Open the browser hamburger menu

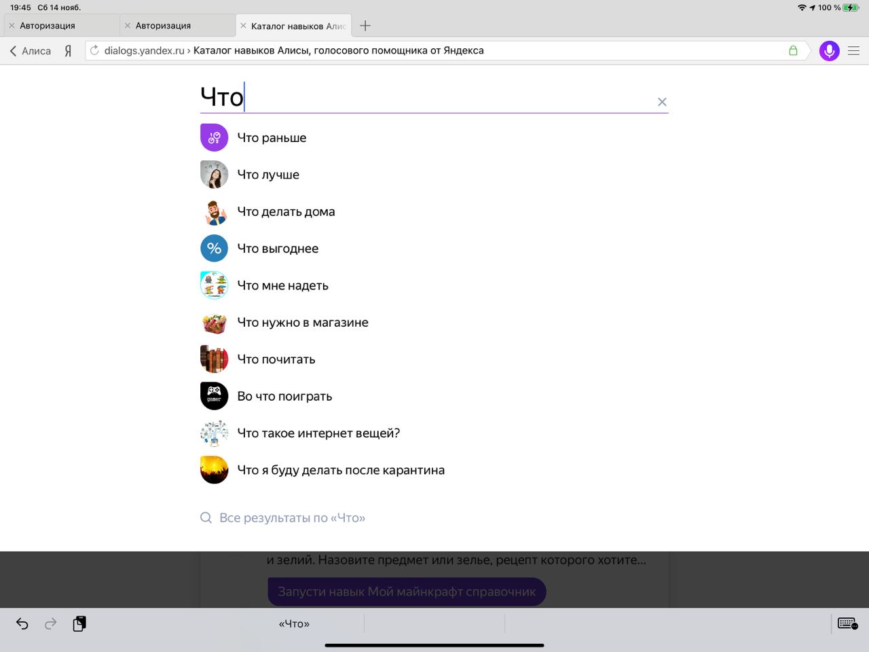click(x=854, y=51)
